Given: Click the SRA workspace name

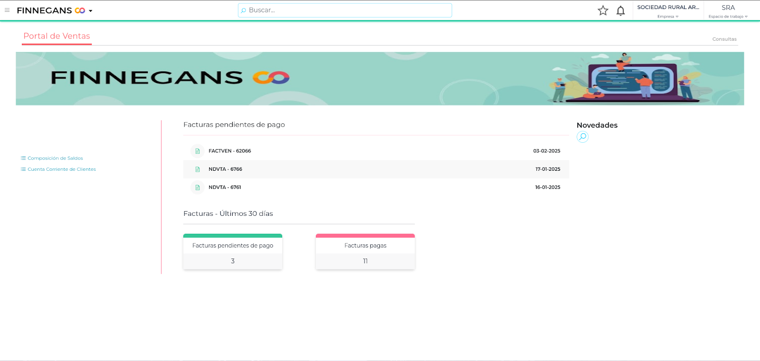Looking at the screenshot, I should (728, 8).
